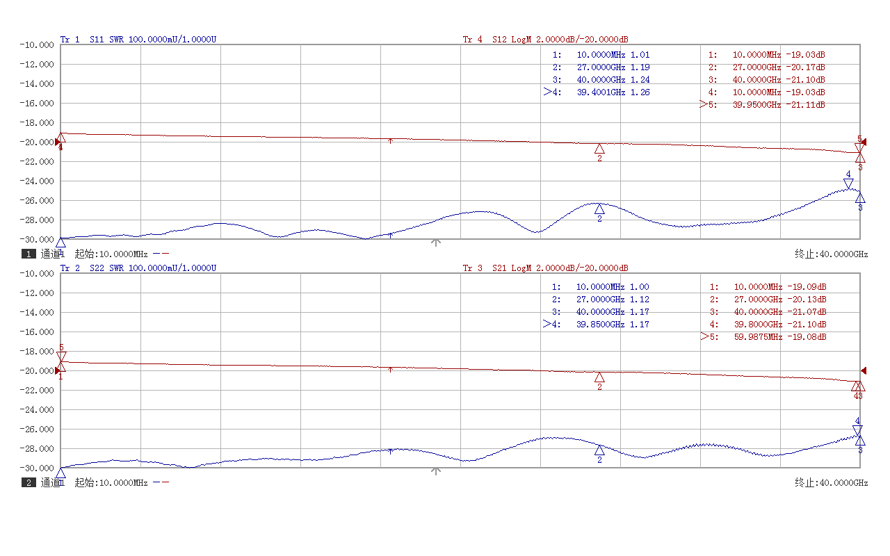Screen dimensions: 890x556
Task: Select red marker 2 on S21 trace
Action: coord(599,377)
